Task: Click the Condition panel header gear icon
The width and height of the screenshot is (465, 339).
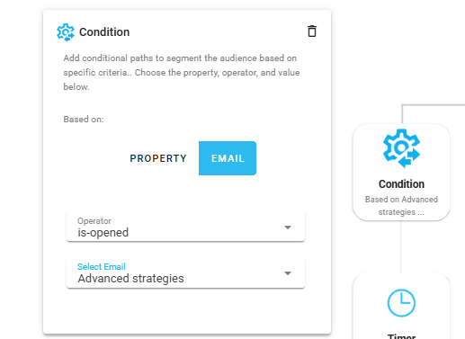Action: click(x=66, y=32)
